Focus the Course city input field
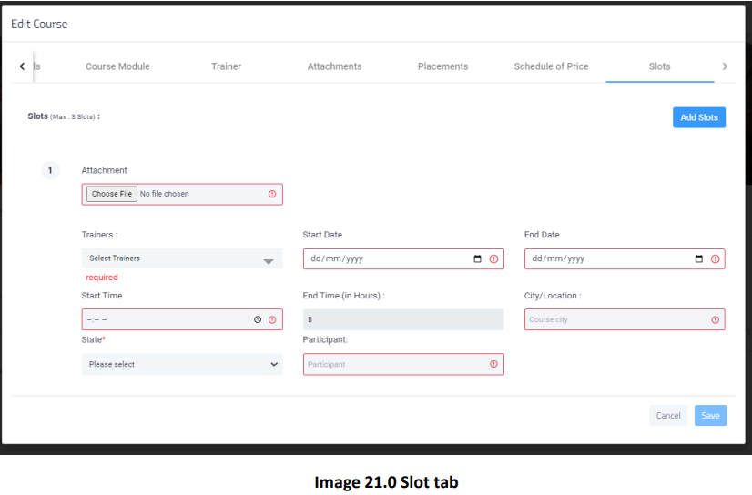This screenshot has width=752, height=495. tap(625, 319)
